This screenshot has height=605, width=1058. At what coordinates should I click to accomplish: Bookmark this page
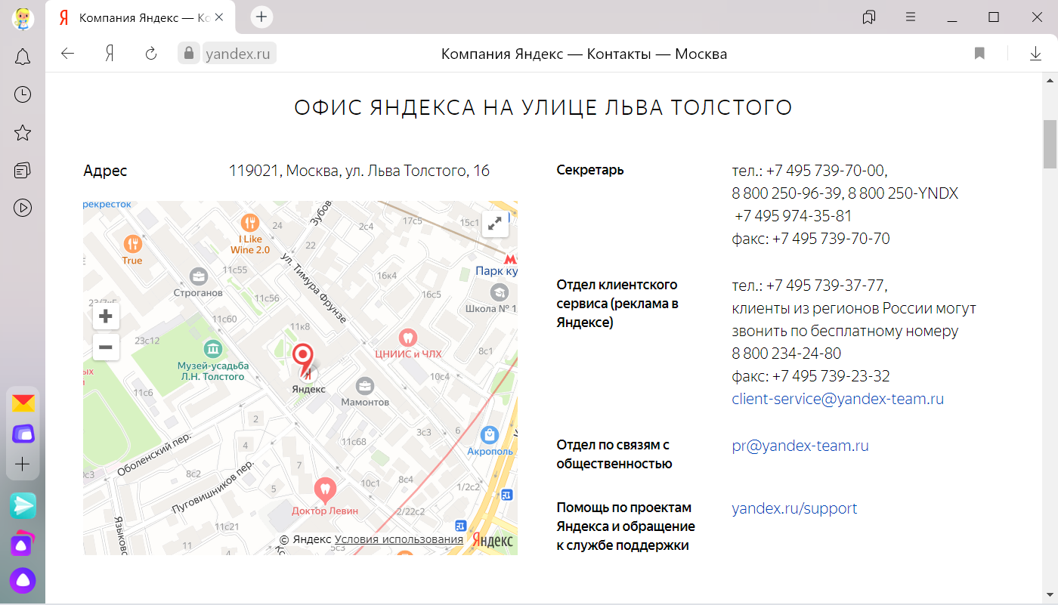click(979, 54)
